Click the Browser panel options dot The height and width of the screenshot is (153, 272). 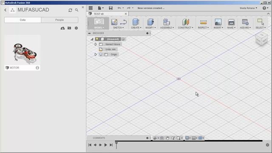[x=147, y=33]
